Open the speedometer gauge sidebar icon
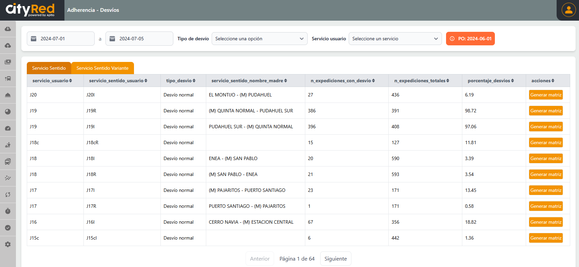Screen dimensions: 579x267 tap(8, 128)
